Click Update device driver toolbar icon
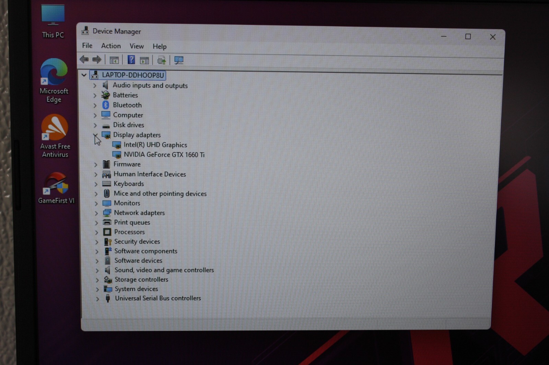549x365 pixels. pyautogui.click(x=161, y=61)
